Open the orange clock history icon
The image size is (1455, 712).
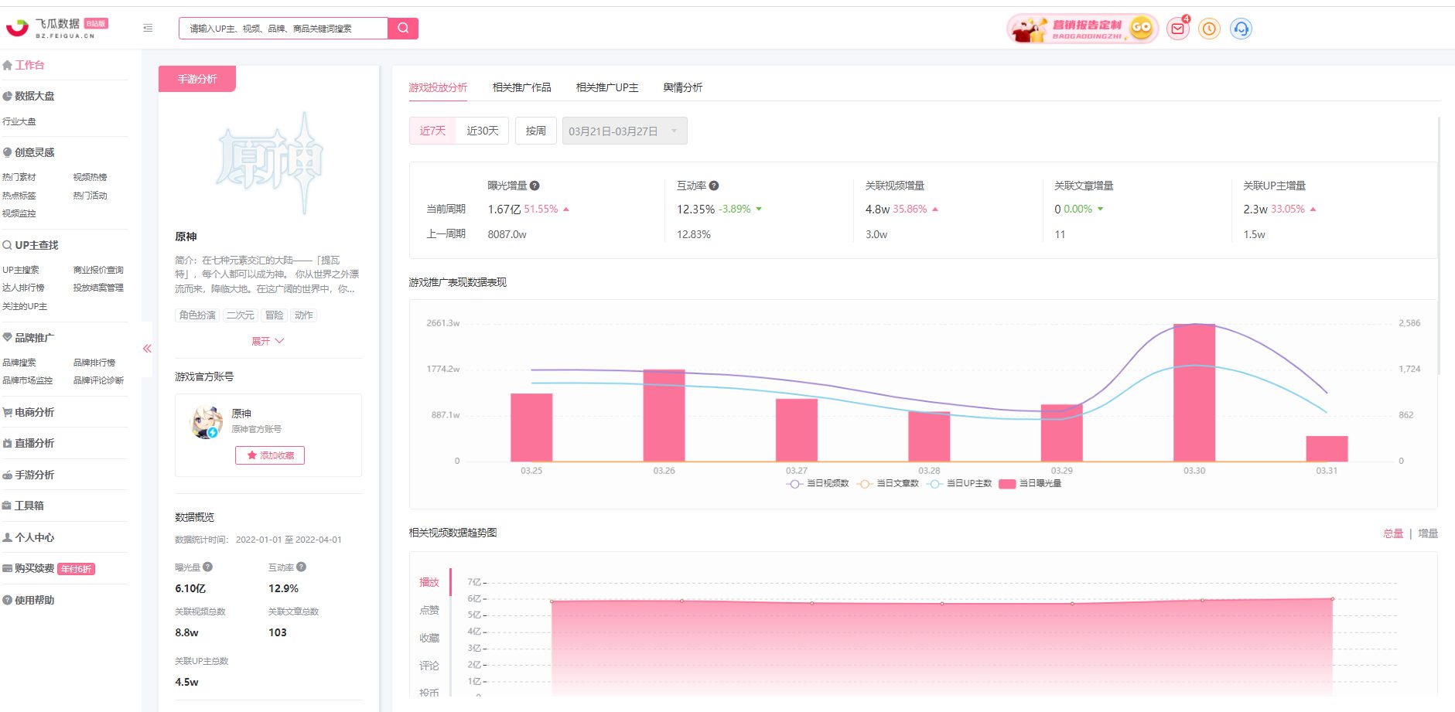click(1209, 29)
